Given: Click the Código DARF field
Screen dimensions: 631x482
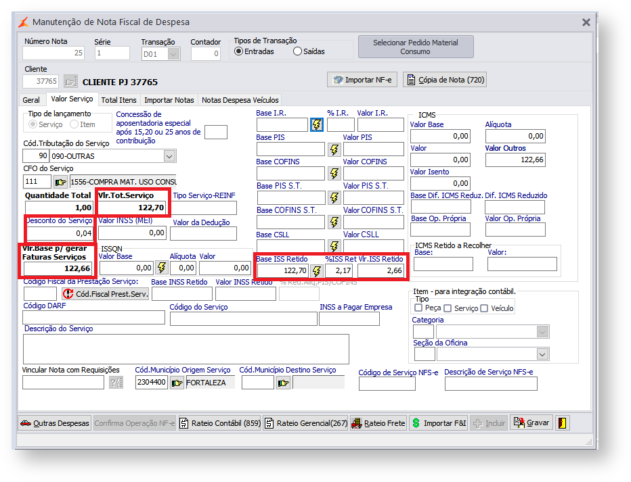Looking at the screenshot, I should (93, 317).
